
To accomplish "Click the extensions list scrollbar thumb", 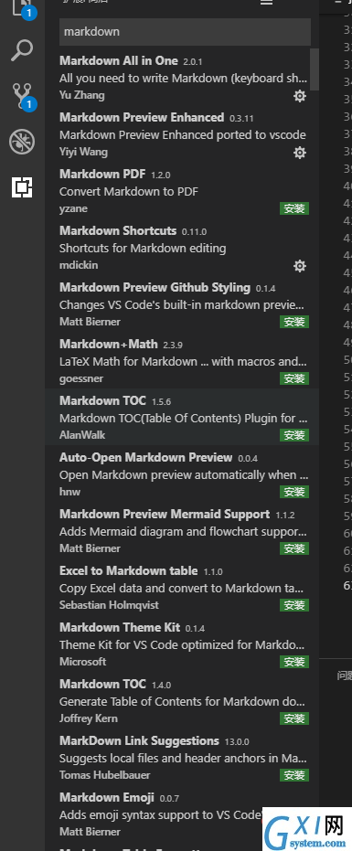I will coord(315,69).
